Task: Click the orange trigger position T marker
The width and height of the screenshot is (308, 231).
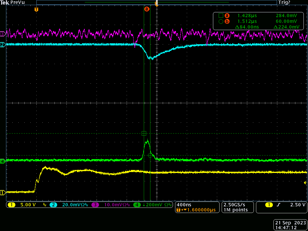Action: click(36, 9)
